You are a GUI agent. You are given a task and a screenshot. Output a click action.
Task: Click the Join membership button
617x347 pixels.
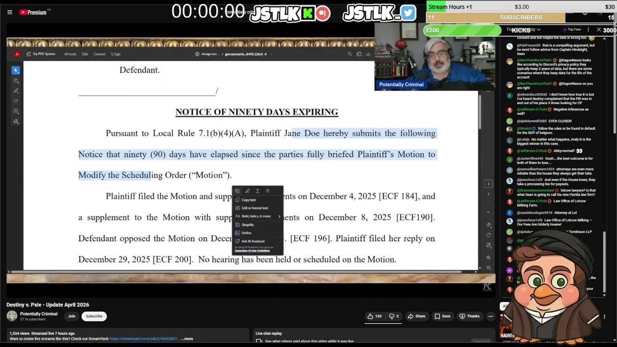point(71,316)
